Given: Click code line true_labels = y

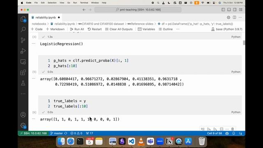Looking at the screenshot, I should 70,101.
